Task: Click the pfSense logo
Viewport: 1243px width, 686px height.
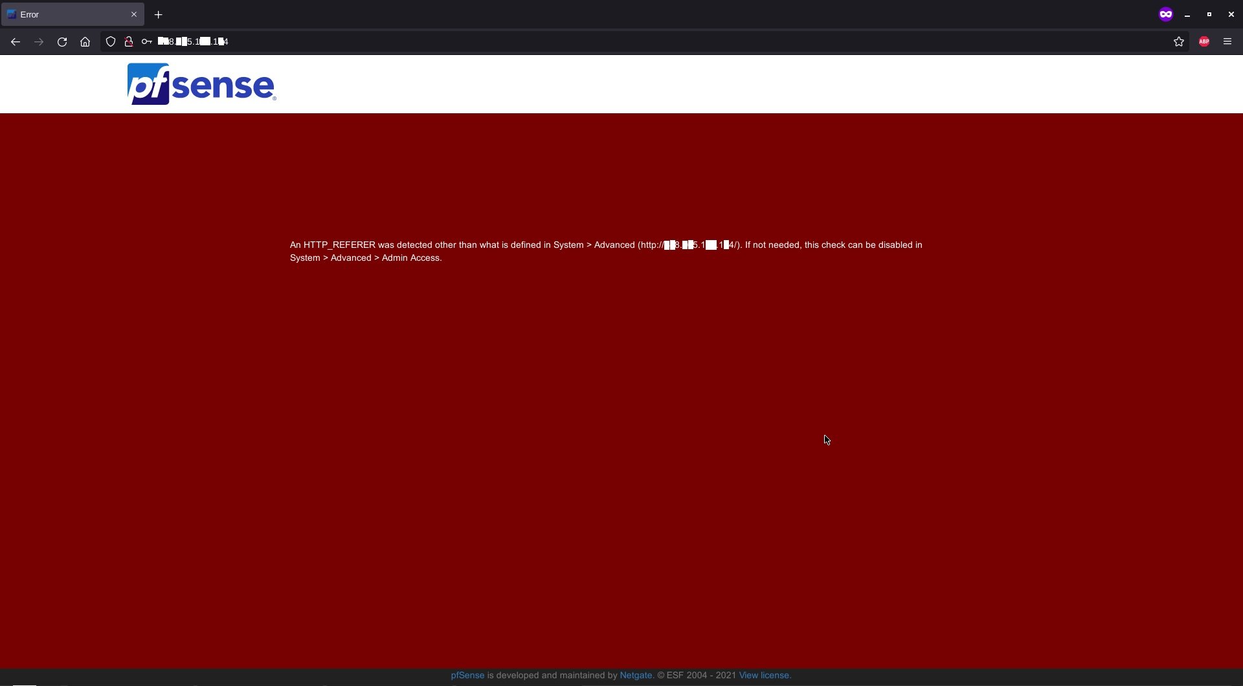Action: (x=202, y=84)
